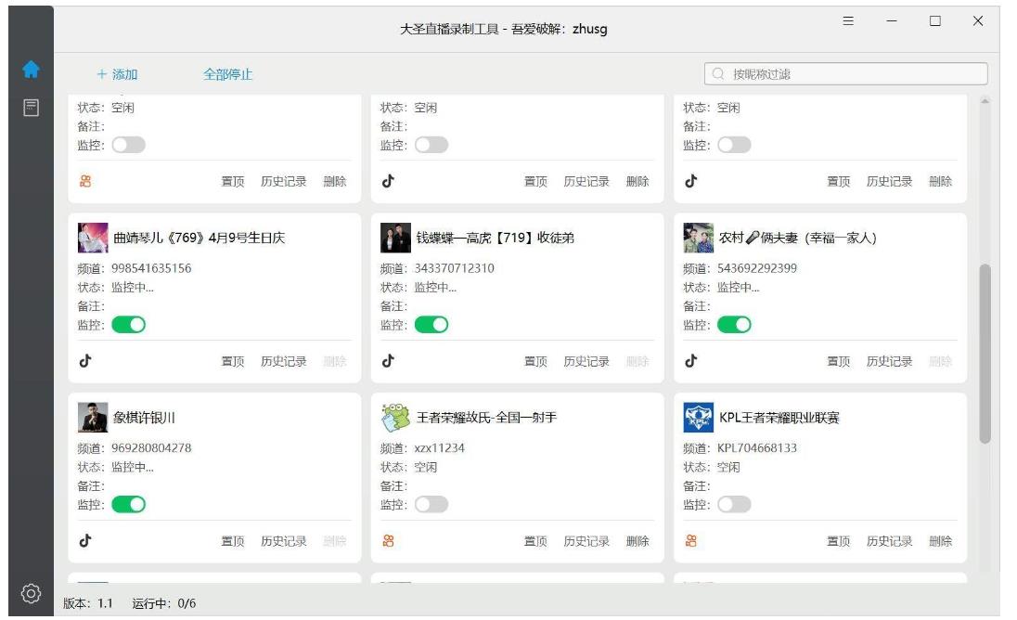Click avatar of 钱蝶蝶—高虎 streamer

pos(395,238)
